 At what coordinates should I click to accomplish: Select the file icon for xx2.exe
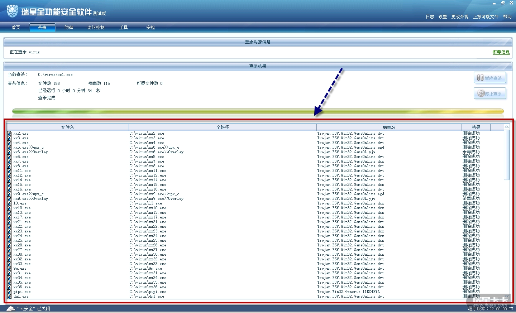(x=9, y=134)
